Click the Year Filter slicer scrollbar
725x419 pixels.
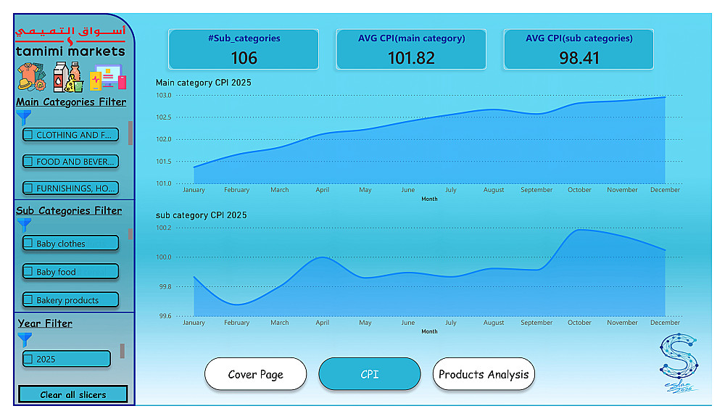click(122, 351)
